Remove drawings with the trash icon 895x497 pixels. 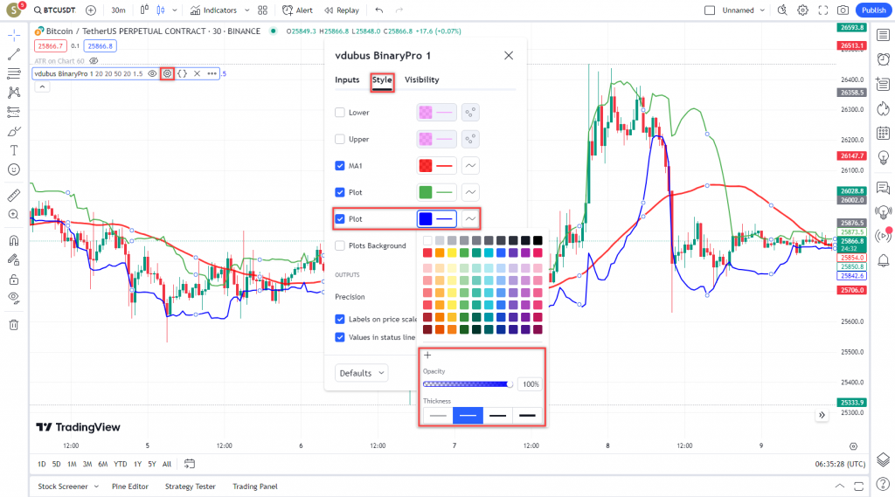14,325
